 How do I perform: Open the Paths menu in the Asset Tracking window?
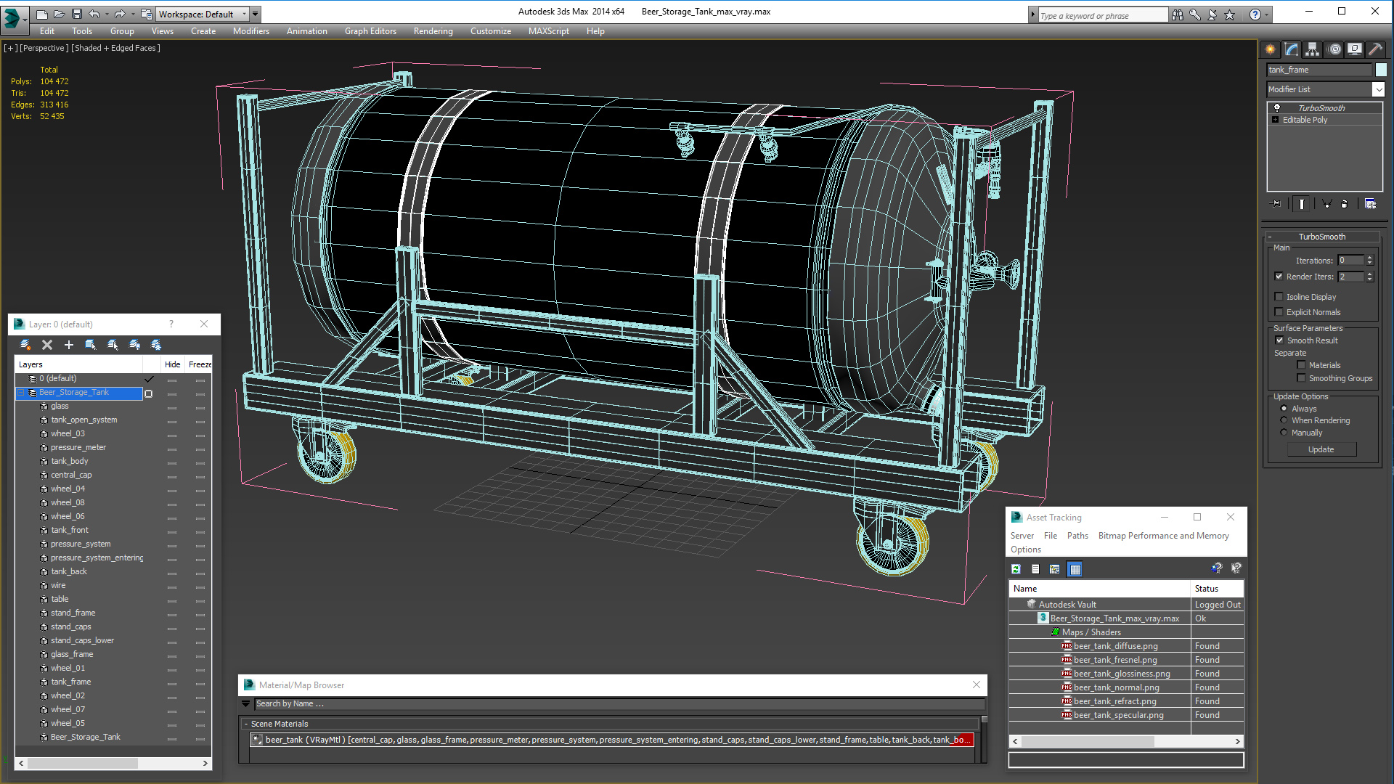pos(1077,536)
